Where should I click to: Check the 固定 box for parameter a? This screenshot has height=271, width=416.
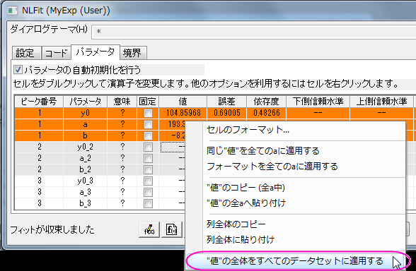(x=148, y=124)
